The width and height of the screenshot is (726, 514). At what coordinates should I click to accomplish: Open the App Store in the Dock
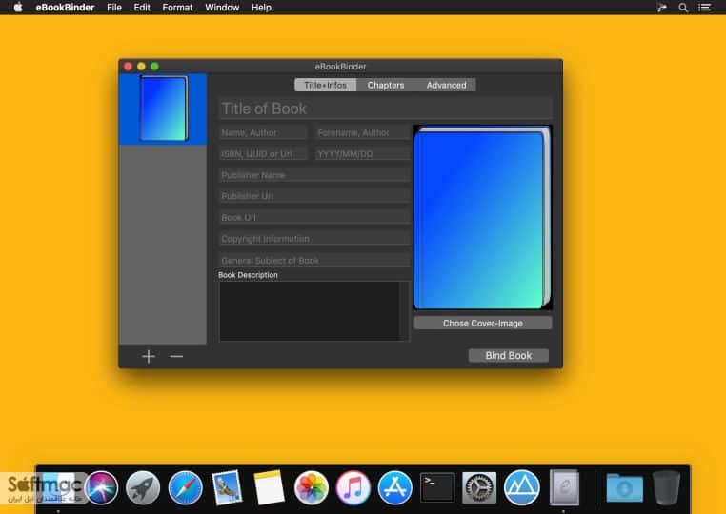[395, 487]
